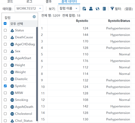Check the AgeCHDdiag column checkbox
Viewport: 135px width, 123px height.
pos(5,44)
